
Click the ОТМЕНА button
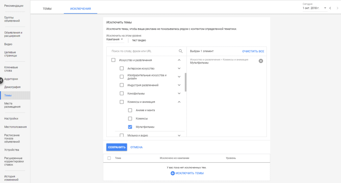click(x=136, y=147)
